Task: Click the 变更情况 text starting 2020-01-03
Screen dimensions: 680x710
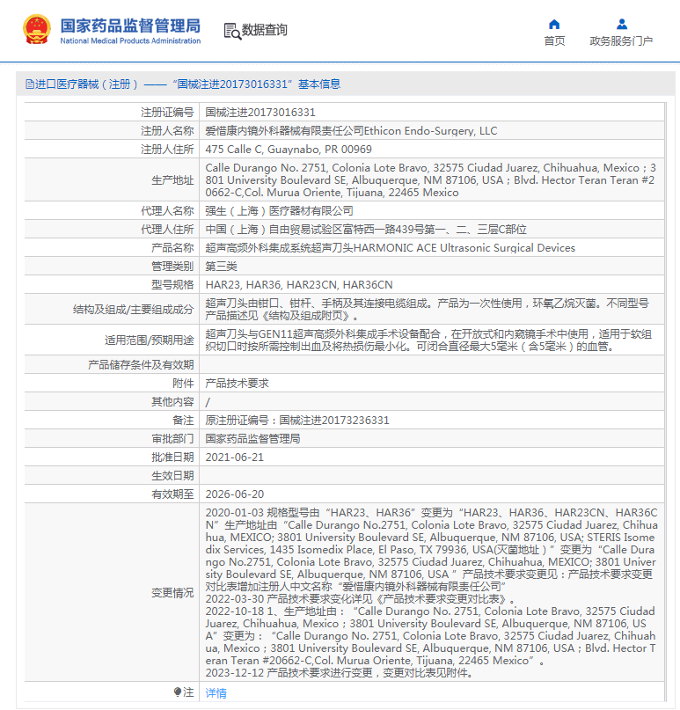Action: [x=431, y=593]
